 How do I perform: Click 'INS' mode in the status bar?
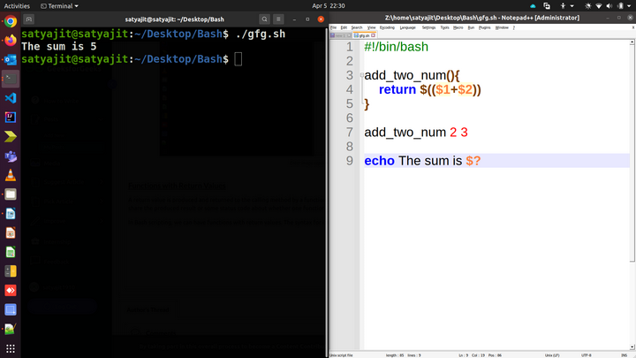pyautogui.click(x=625, y=355)
